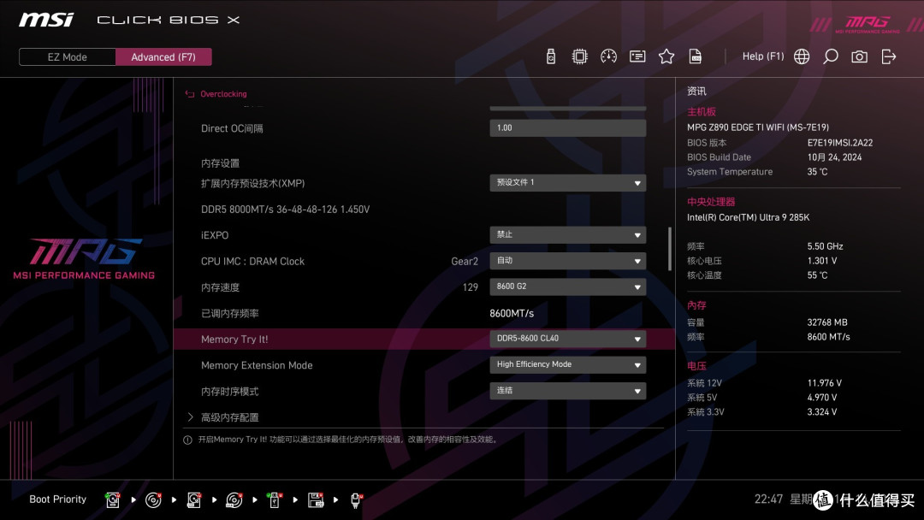Open the CPU IMC : DRAM Clock dropdown
Screen dimensions: 924x520
pyautogui.click(x=567, y=260)
